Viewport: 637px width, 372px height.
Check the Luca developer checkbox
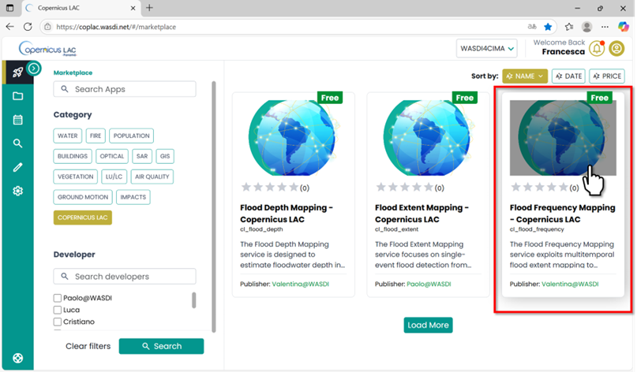pos(58,310)
